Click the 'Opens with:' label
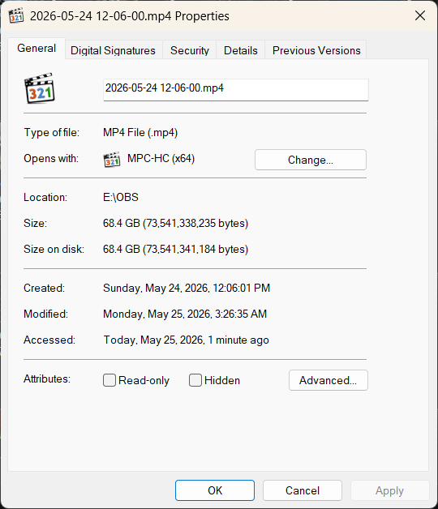The width and height of the screenshot is (438, 509). [x=51, y=158]
